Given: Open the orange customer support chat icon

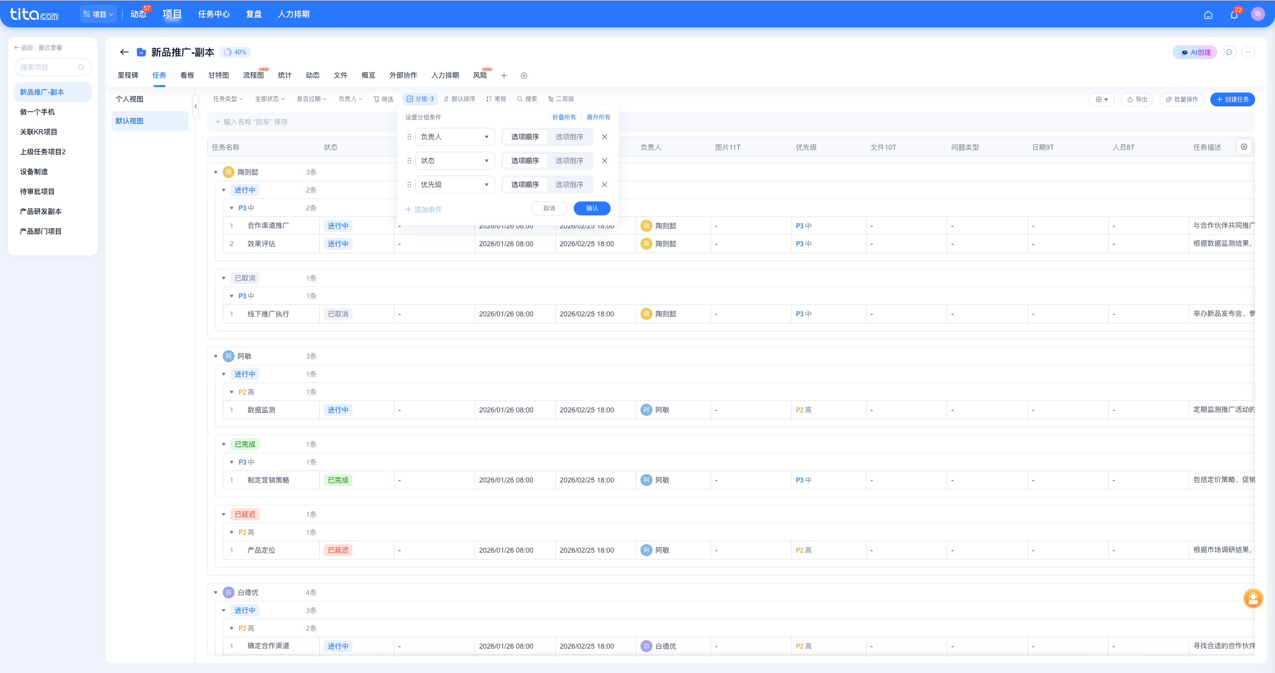Looking at the screenshot, I should point(1253,598).
